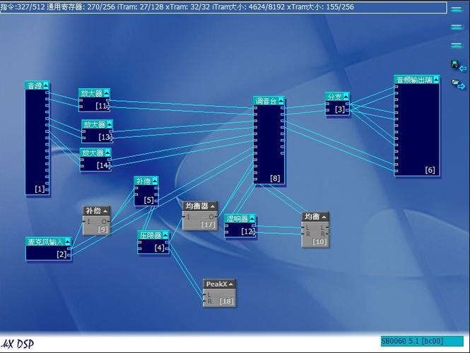
Task: Open triangle menu of gray 补偿 [9]
Action: click(105, 211)
